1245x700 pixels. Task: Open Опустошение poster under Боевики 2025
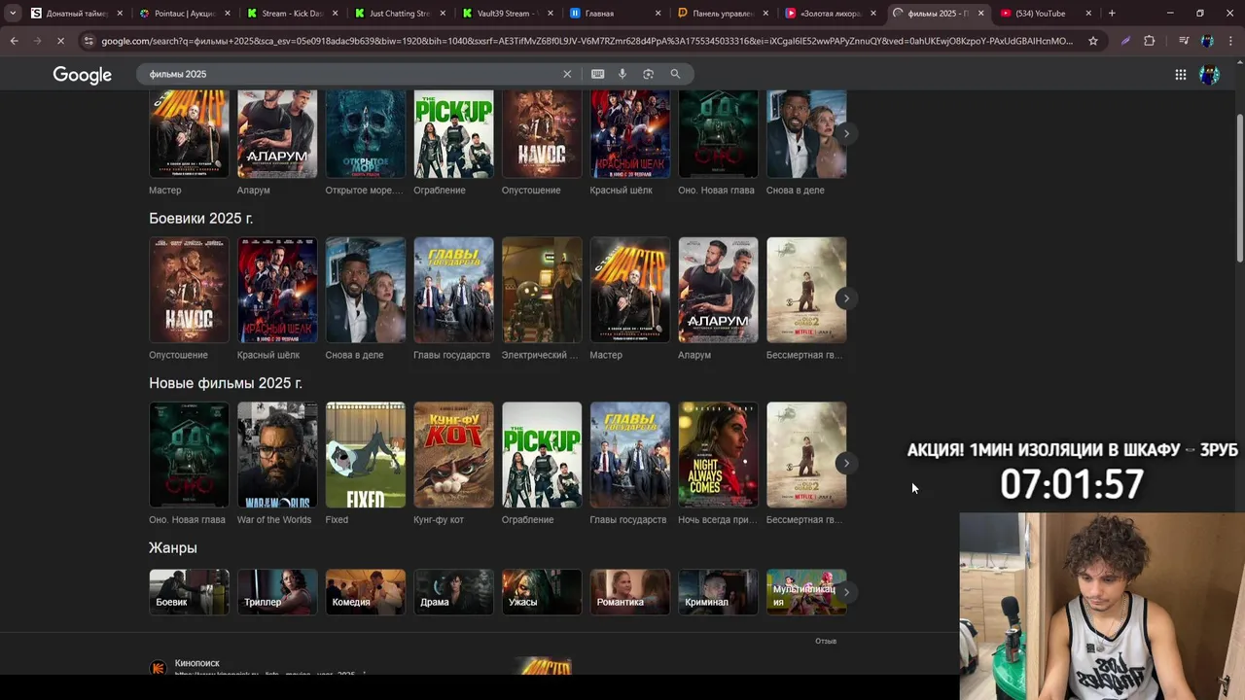189,290
